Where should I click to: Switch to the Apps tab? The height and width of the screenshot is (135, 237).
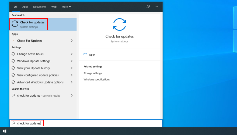[x=25, y=7]
